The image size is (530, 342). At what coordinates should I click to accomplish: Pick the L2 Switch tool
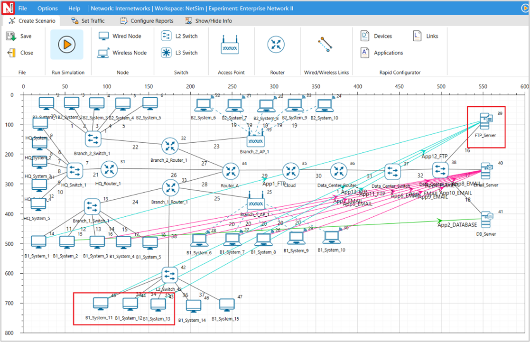pyautogui.click(x=179, y=36)
